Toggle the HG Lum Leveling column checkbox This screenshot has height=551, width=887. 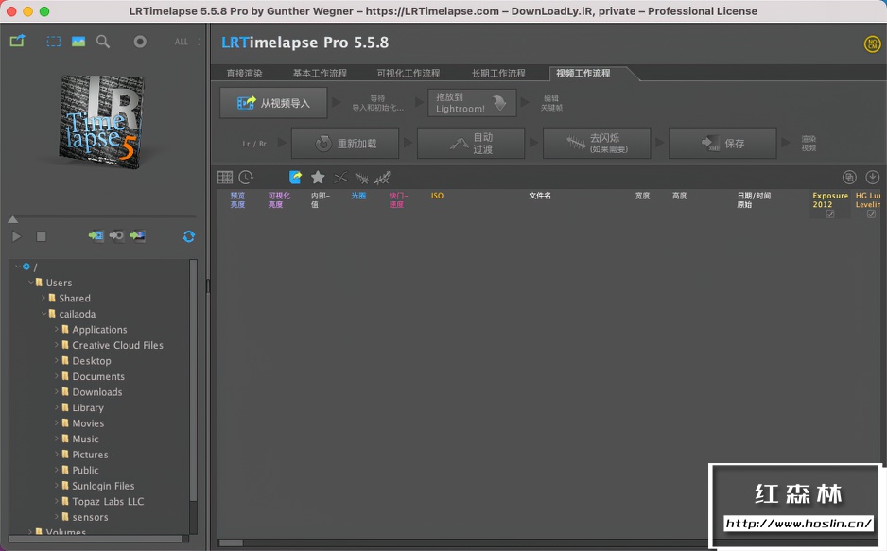871,215
